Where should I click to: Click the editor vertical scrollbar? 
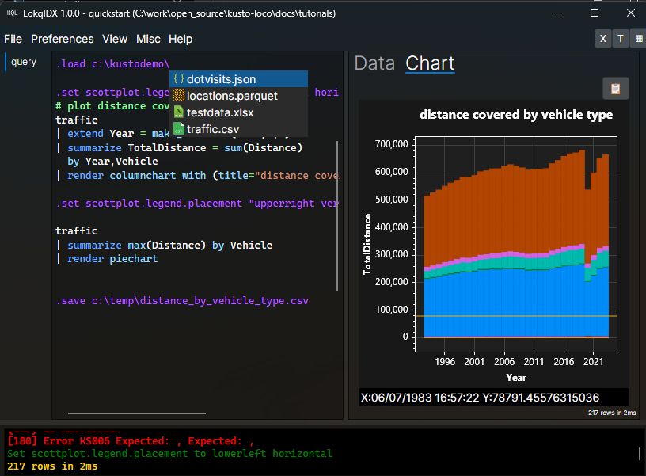(x=337, y=216)
